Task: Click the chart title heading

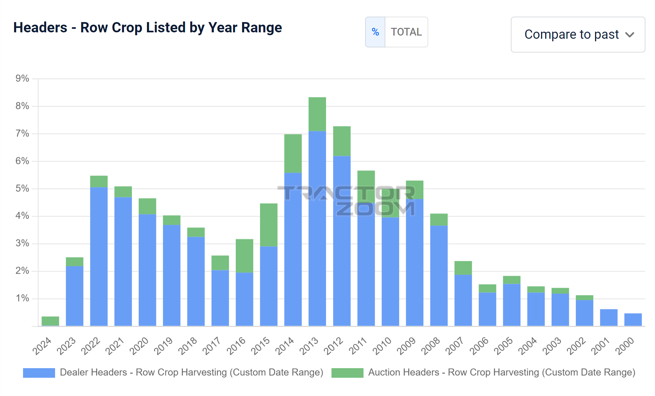Action: tap(147, 28)
